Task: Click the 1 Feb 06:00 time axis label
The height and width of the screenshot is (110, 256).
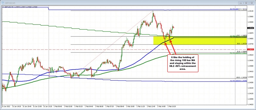Action: pyautogui.click(x=100, y=106)
